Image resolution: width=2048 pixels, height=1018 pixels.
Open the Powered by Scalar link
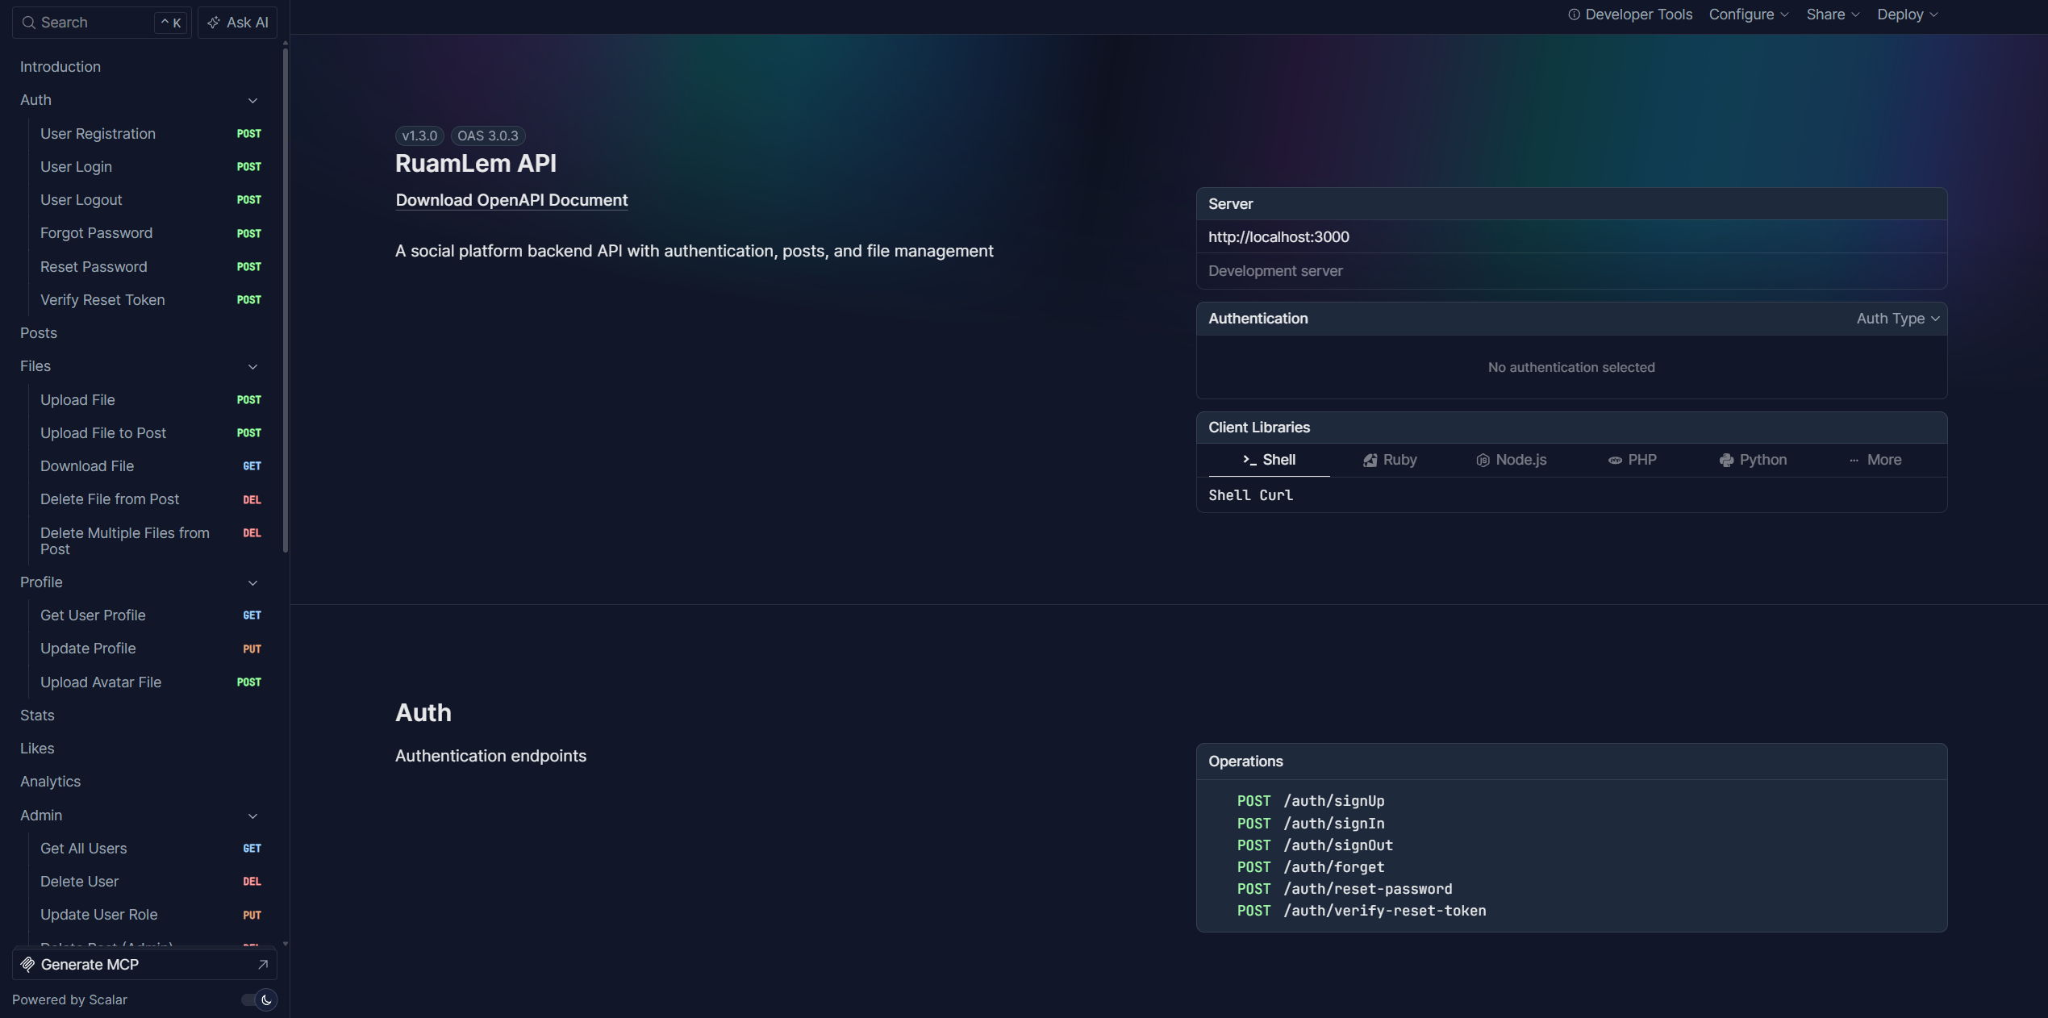69,1000
